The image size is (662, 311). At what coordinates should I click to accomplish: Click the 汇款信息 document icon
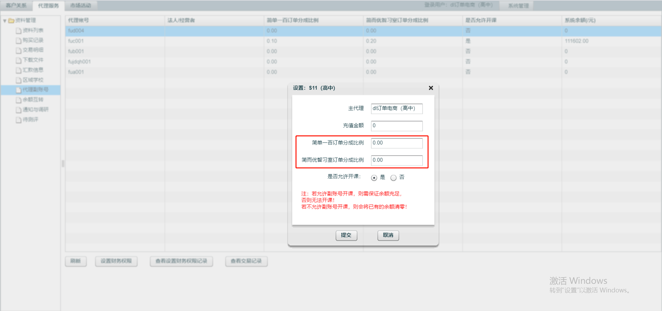19,70
